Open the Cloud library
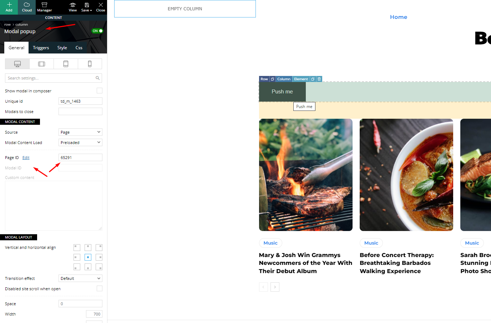Screen dimensions: 491x323 tap(27, 7)
